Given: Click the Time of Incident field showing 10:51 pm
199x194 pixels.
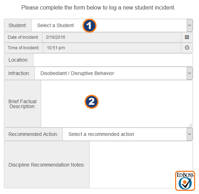Looking at the screenshot, I should [x=112, y=48].
